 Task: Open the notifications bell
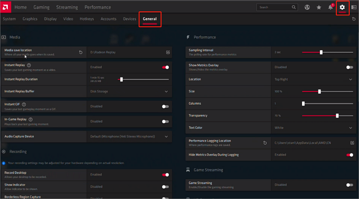(x=331, y=7)
